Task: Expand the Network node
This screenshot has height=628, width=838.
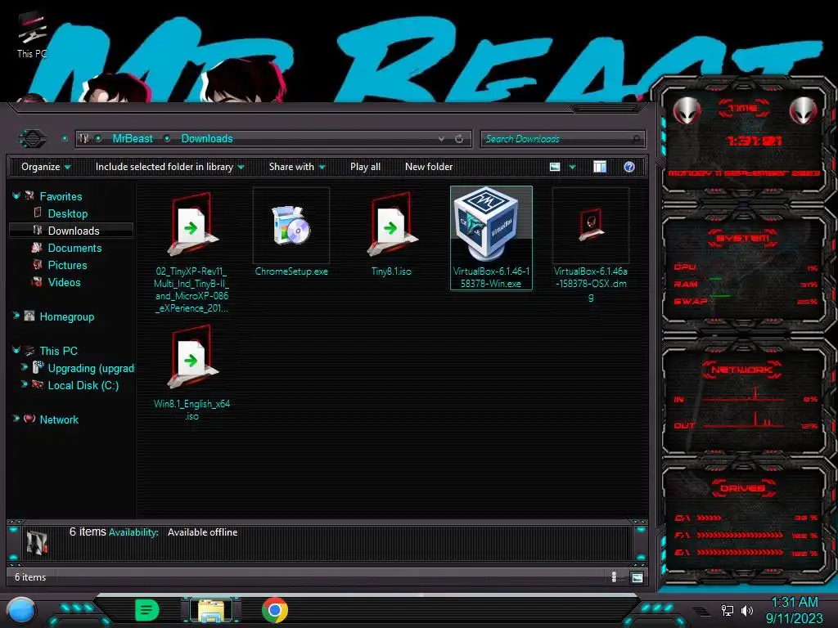Action: click(x=16, y=419)
